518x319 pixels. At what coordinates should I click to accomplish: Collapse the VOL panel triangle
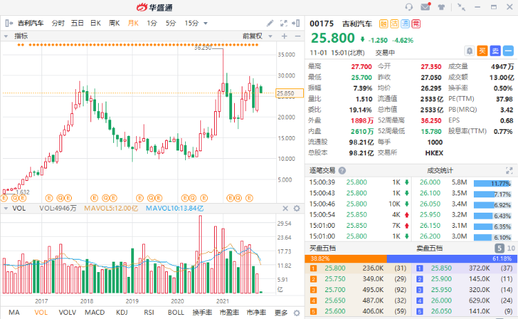tap(6, 209)
